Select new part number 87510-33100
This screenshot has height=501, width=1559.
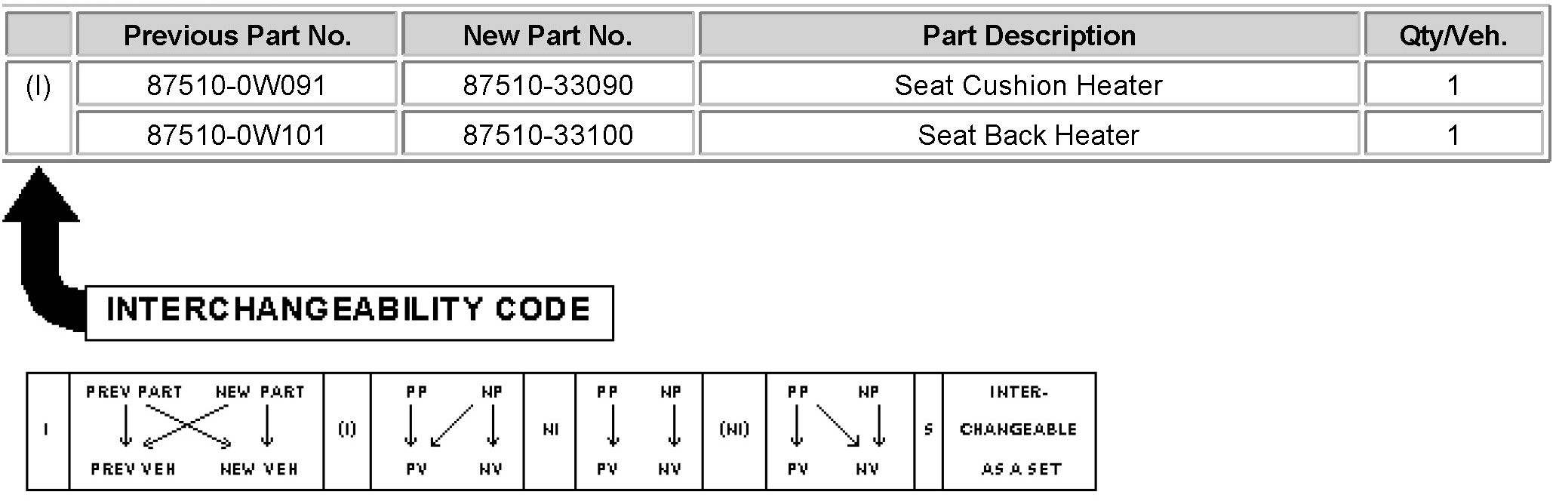pyautogui.click(x=548, y=134)
